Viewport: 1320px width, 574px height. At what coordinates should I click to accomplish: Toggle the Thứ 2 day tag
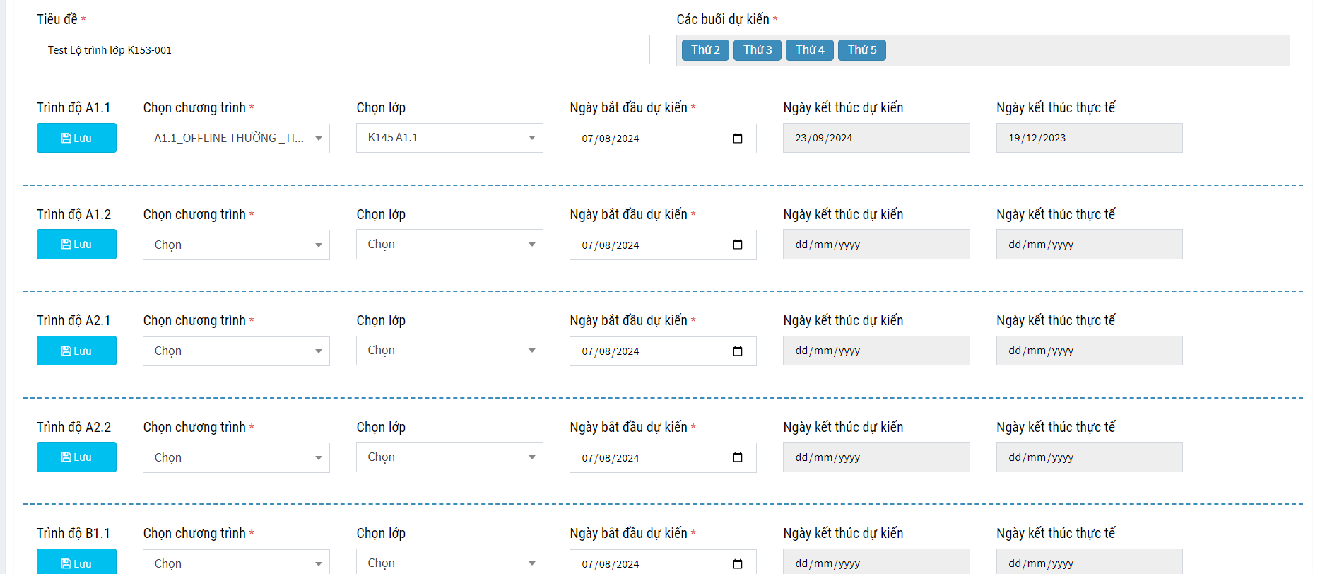tap(705, 50)
